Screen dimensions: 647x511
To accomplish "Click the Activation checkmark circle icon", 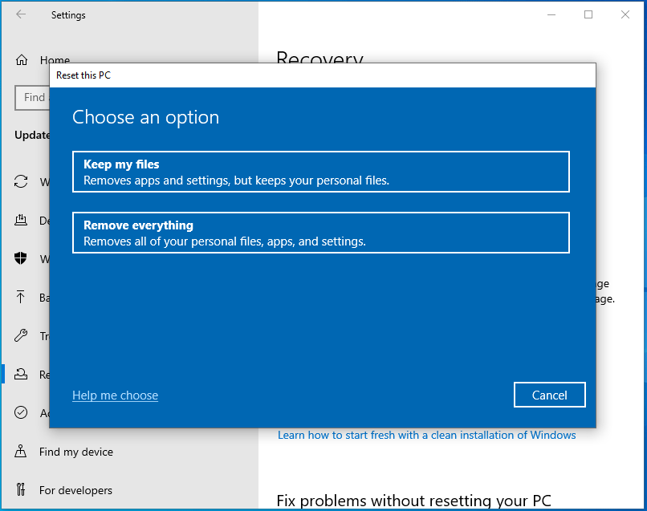I will [21, 412].
